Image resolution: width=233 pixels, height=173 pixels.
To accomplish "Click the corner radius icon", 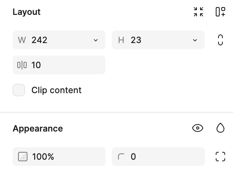I will [121, 157].
